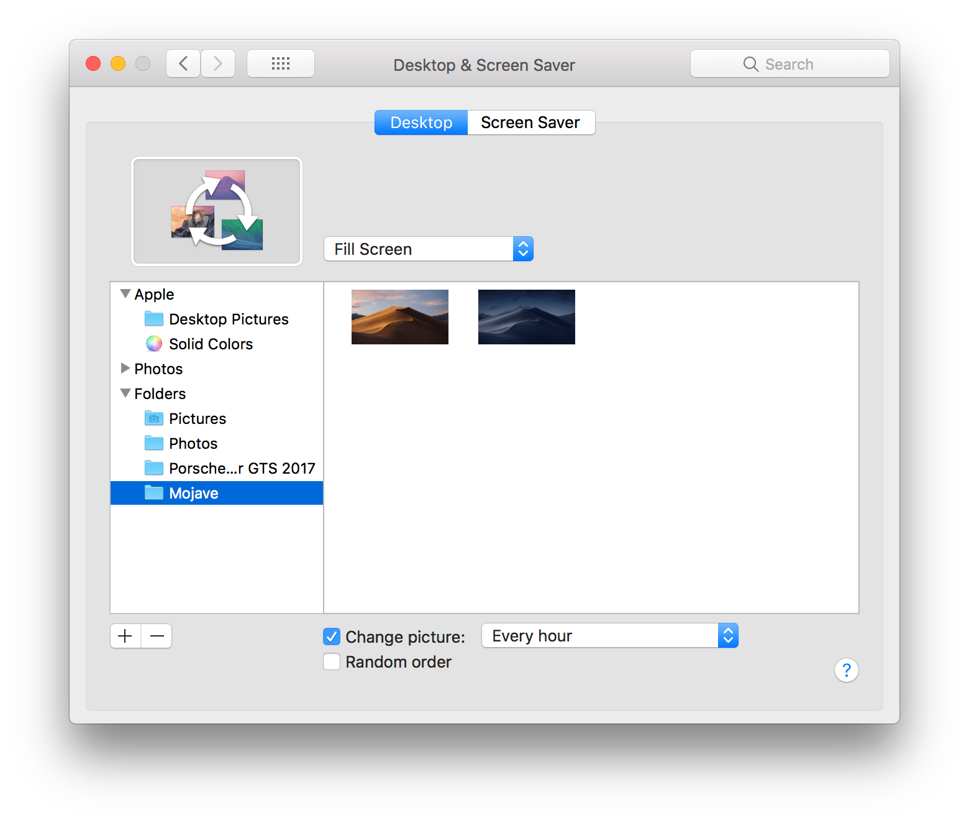969x823 pixels.
Task: Select Desktop Pictures in the sidebar
Action: pos(217,319)
